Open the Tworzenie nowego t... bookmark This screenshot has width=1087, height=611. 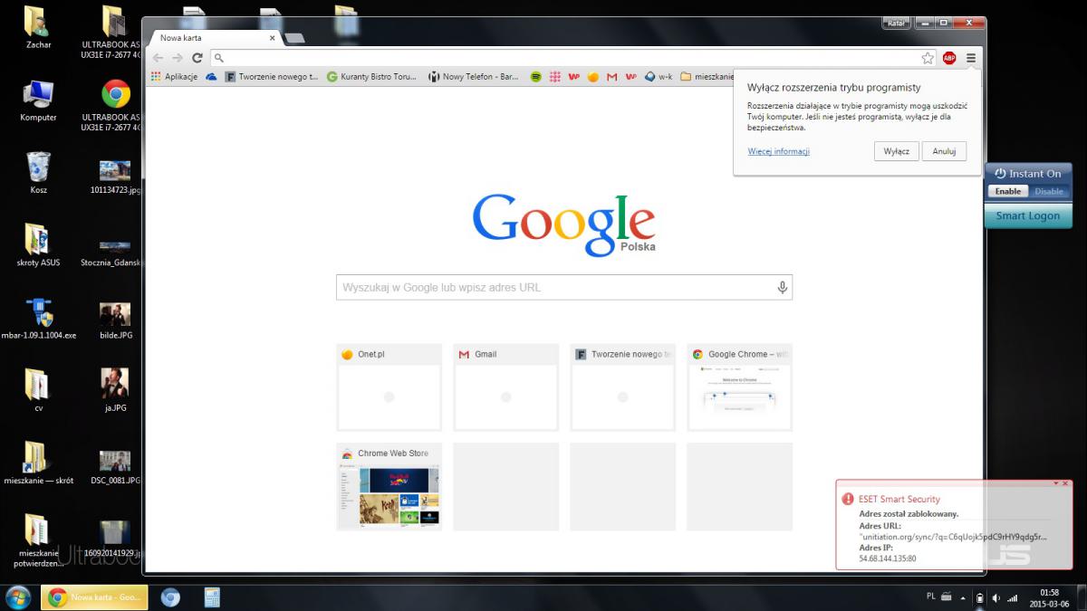pyautogui.click(x=272, y=77)
